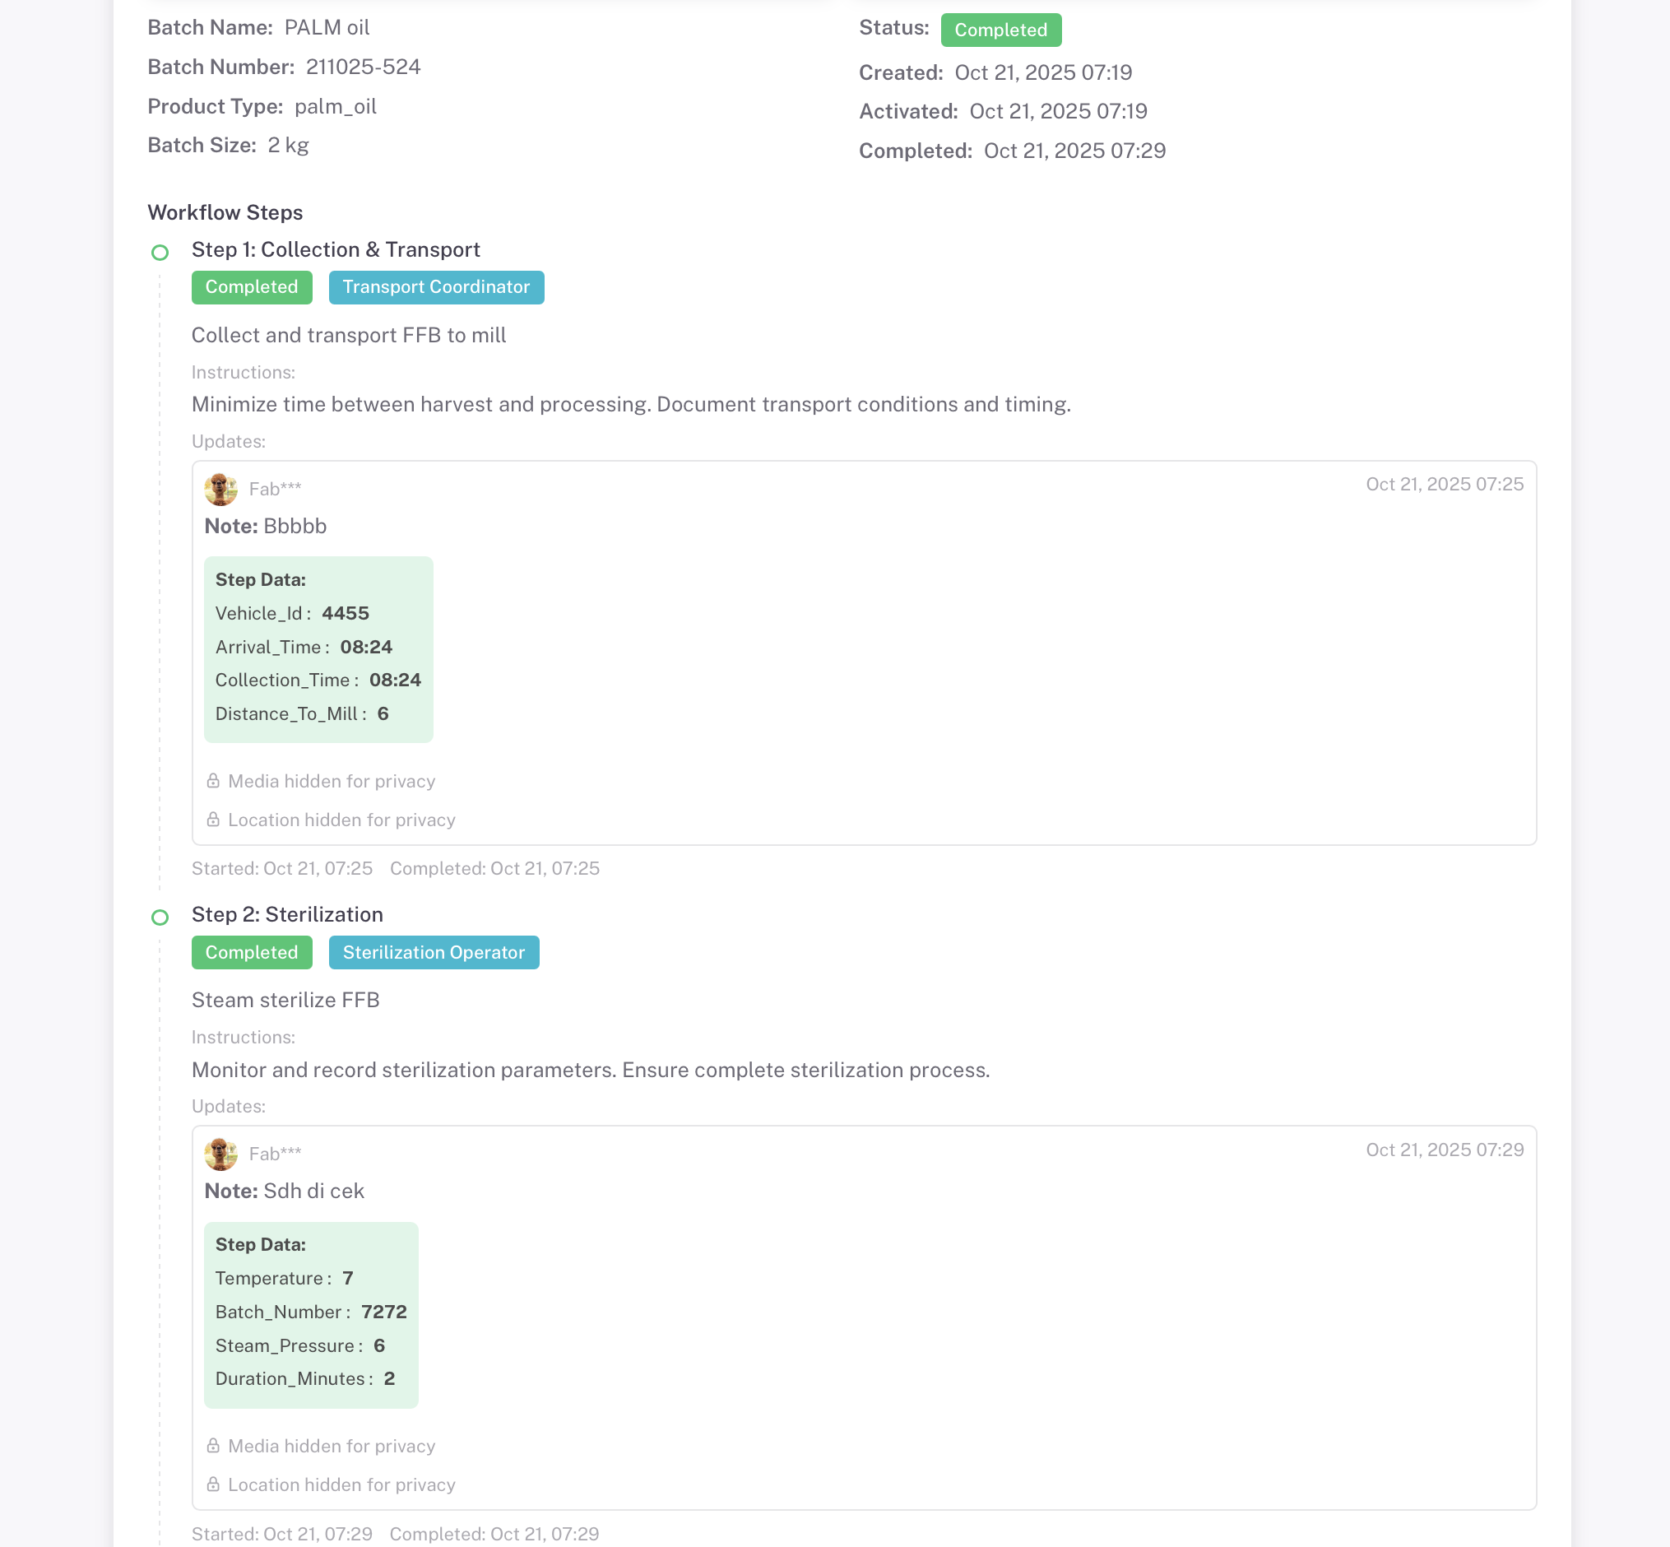
Task: Select the batch number 211025-524 text
Action: coord(363,67)
